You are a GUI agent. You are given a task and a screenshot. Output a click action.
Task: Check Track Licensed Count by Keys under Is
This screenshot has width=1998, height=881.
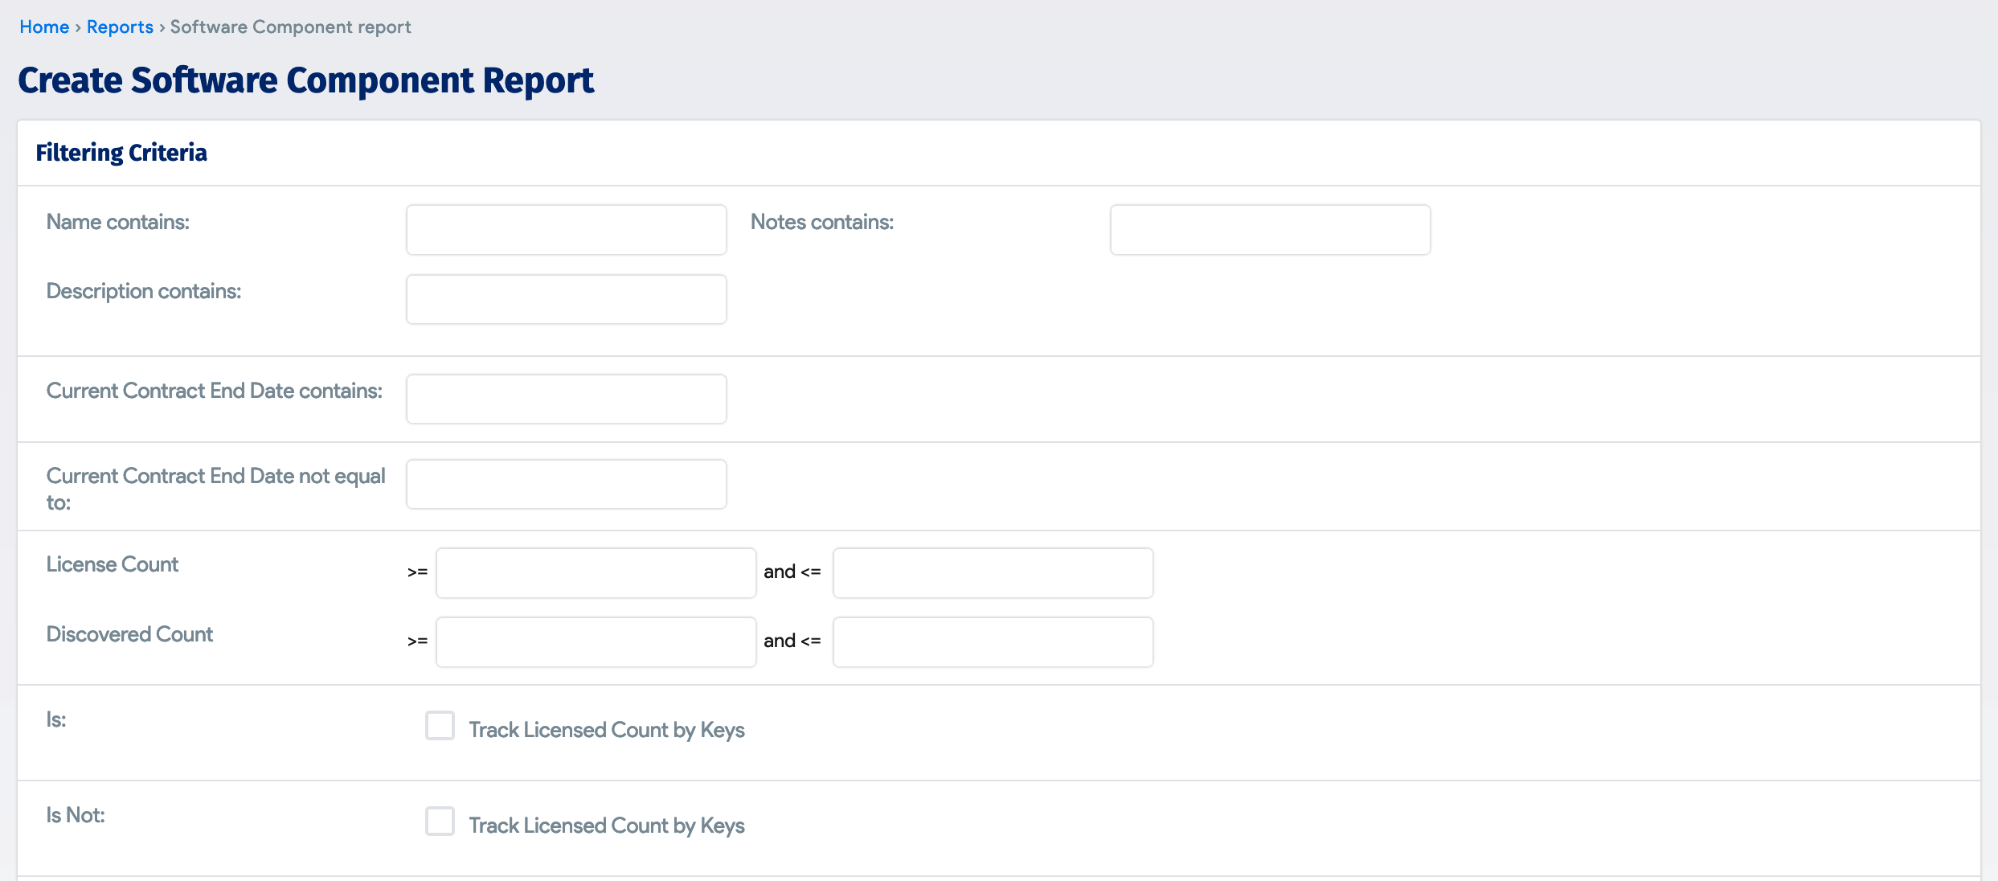click(440, 726)
